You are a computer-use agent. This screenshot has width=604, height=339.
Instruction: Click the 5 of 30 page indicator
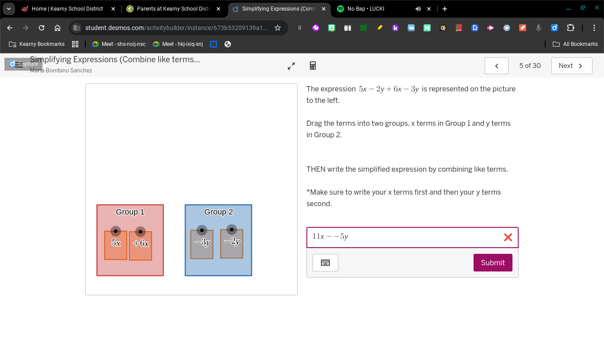530,66
